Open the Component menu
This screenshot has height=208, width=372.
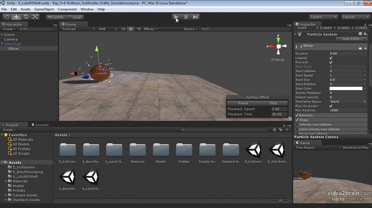(x=67, y=9)
